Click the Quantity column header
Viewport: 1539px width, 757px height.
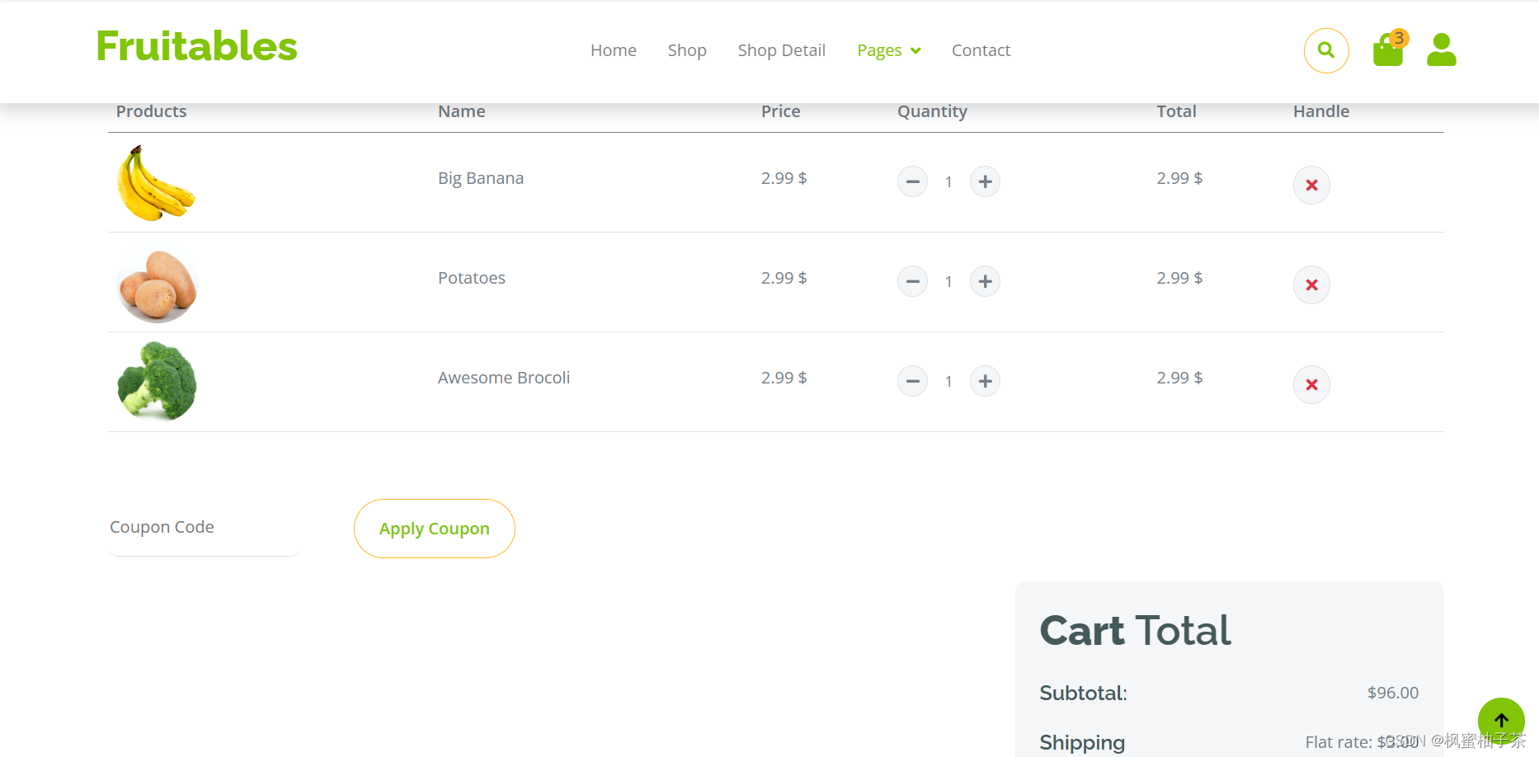click(932, 111)
